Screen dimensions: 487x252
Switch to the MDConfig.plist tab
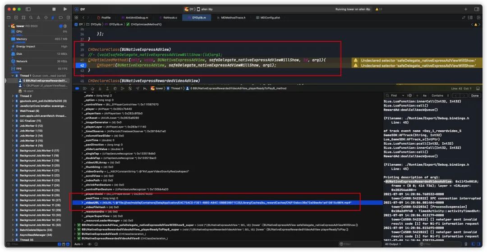pos(268,18)
